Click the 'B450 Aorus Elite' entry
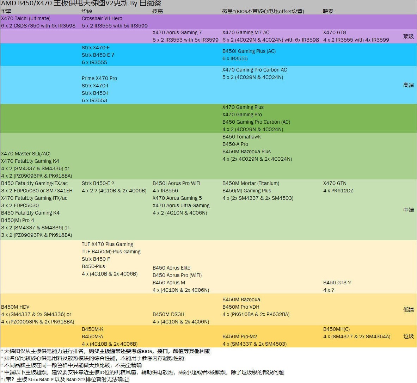Screen dimensions: 417x383 (x=171, y=268)
